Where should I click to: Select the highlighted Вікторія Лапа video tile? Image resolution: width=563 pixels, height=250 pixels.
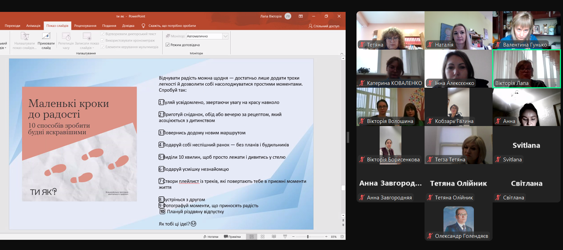pyautogui.click(x=526, y=69)
